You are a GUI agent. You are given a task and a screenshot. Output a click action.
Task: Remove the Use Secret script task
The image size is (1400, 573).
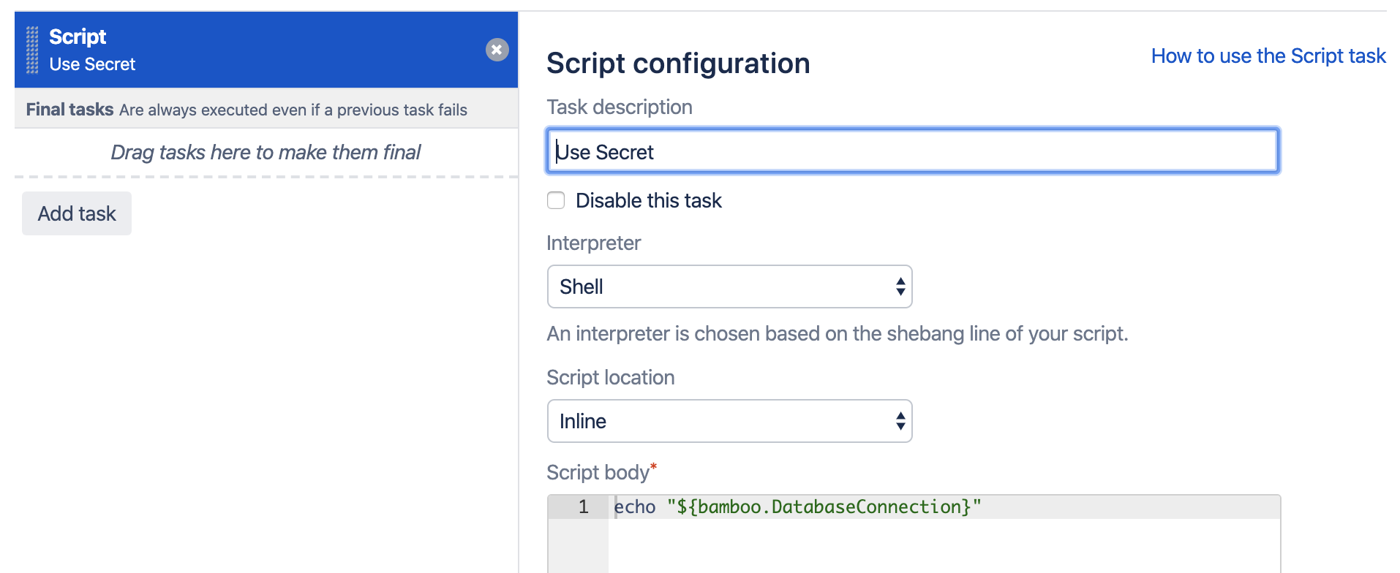click(497, 50)
